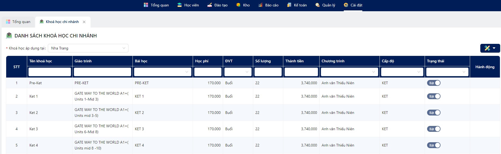Open the Kế toán menu
The width and height of the screenshot is (501, 154).
click(297, 5)
